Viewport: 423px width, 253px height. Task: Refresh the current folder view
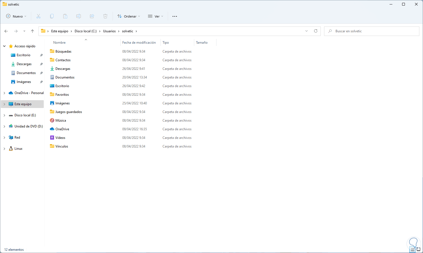[x=316, y=31]
